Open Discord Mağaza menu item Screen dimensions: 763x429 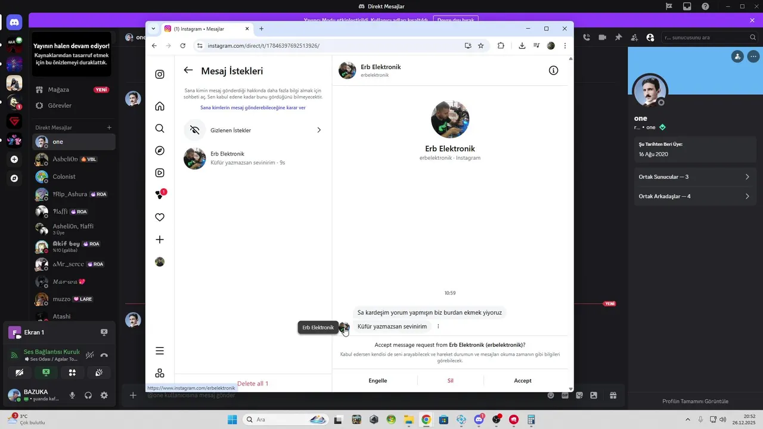coord(74,89)
